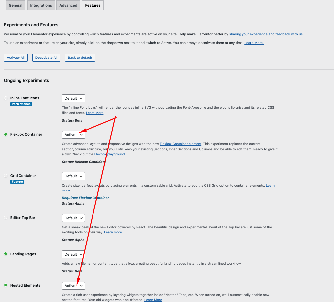Open the Integrations tab
The image size is (334, 302).
41,5
